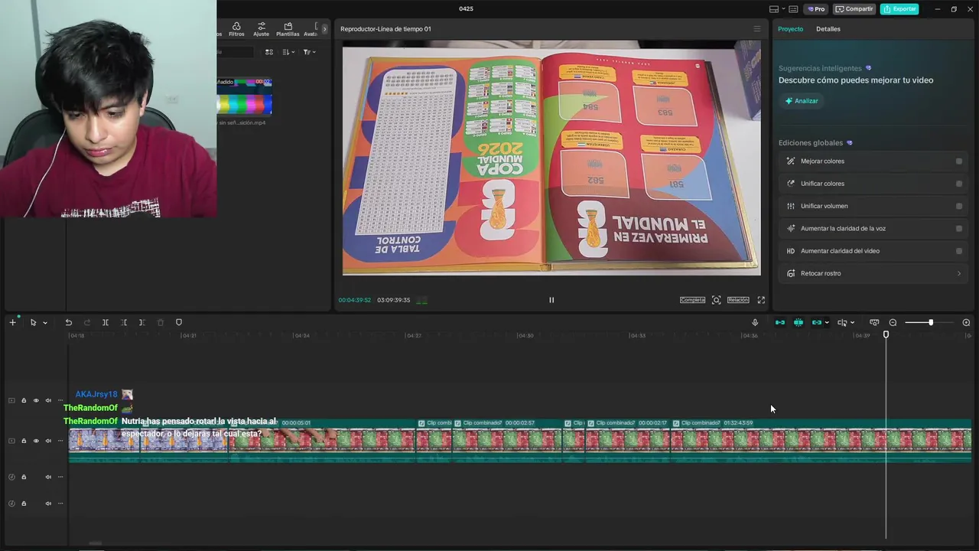This screenshot has width=979, height=551.
Task: Enable Aumentar claridad del video checkbox
Action: click(959, 251)
